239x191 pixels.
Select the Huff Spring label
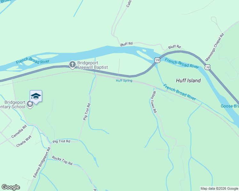(124, 81)
